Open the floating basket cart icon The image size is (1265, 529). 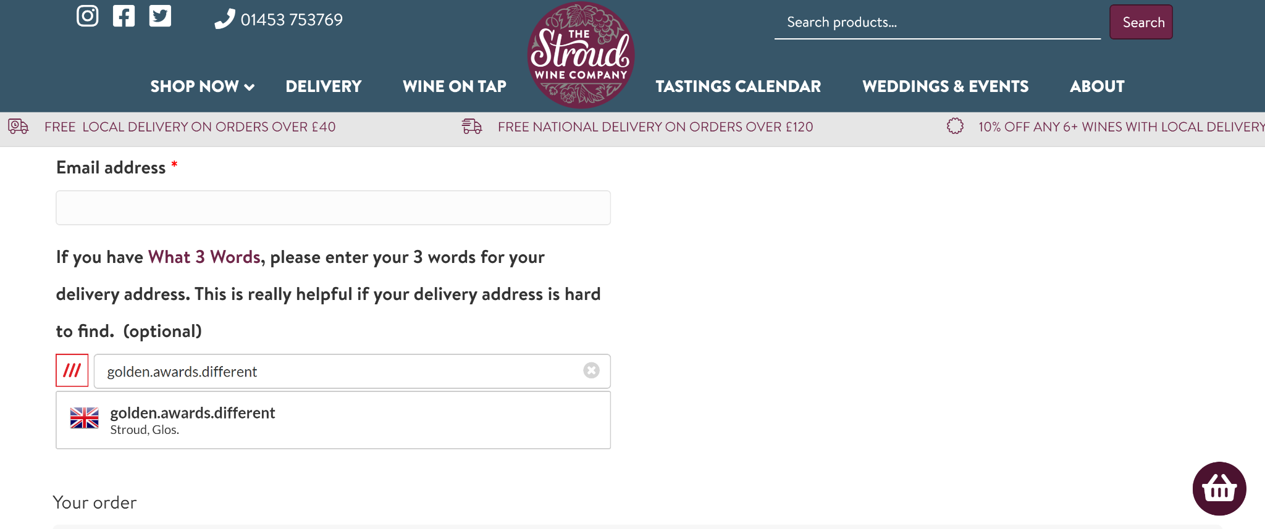[1219, 488]
